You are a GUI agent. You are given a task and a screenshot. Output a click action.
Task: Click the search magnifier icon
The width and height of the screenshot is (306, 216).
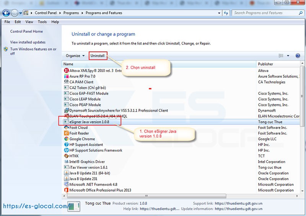coord(301,13)
